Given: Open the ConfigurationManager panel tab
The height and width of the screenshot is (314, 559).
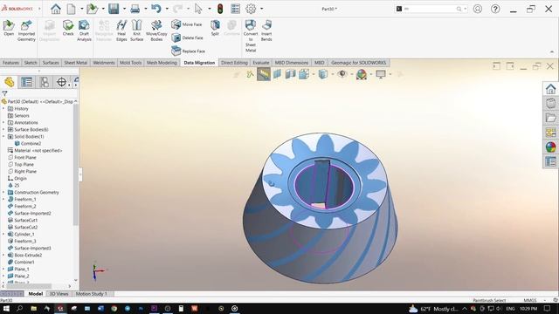Looking at the screenshot, I should [45, 82].
